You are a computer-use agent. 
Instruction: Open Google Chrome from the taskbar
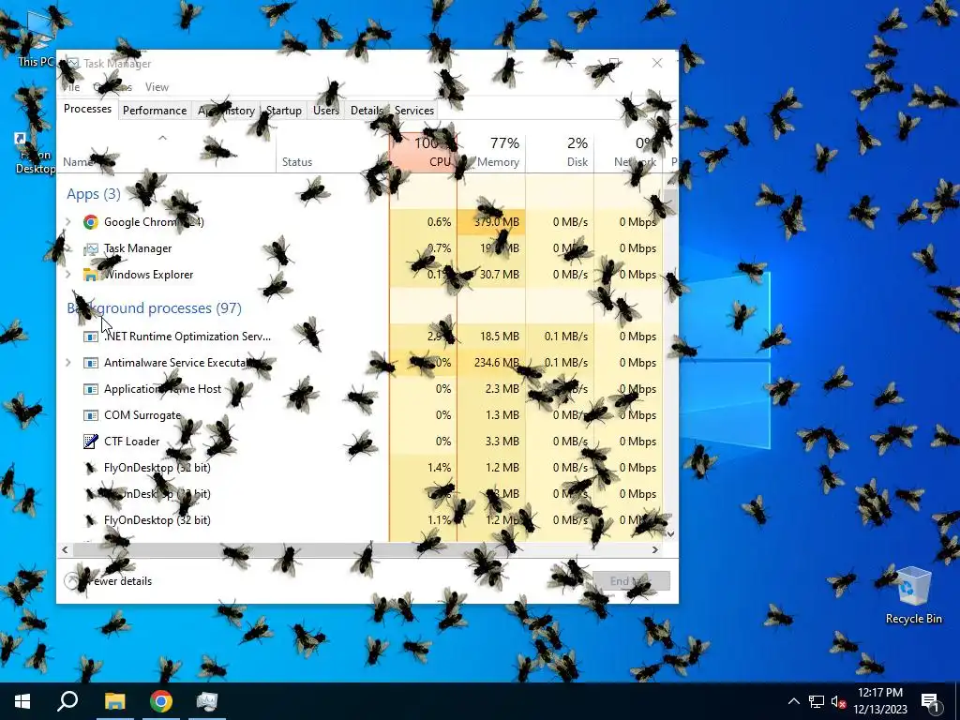coord(161,701)
